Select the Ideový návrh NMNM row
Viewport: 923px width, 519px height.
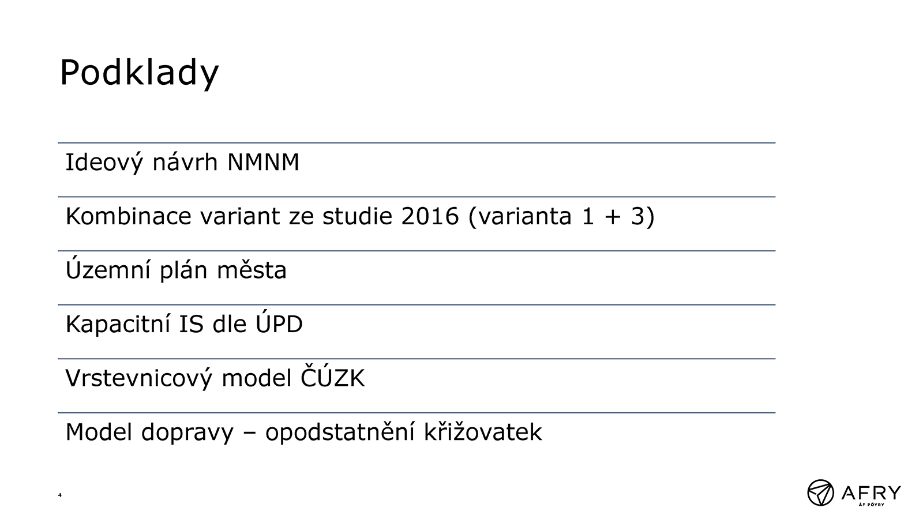(x=417, y=170)
